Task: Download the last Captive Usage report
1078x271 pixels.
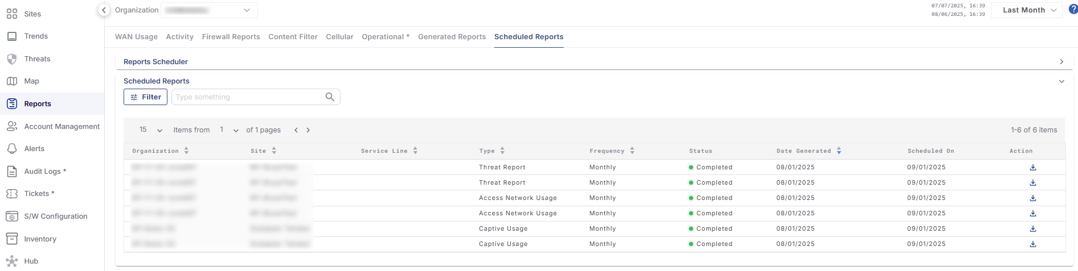Action: [x=1032, y=244]
